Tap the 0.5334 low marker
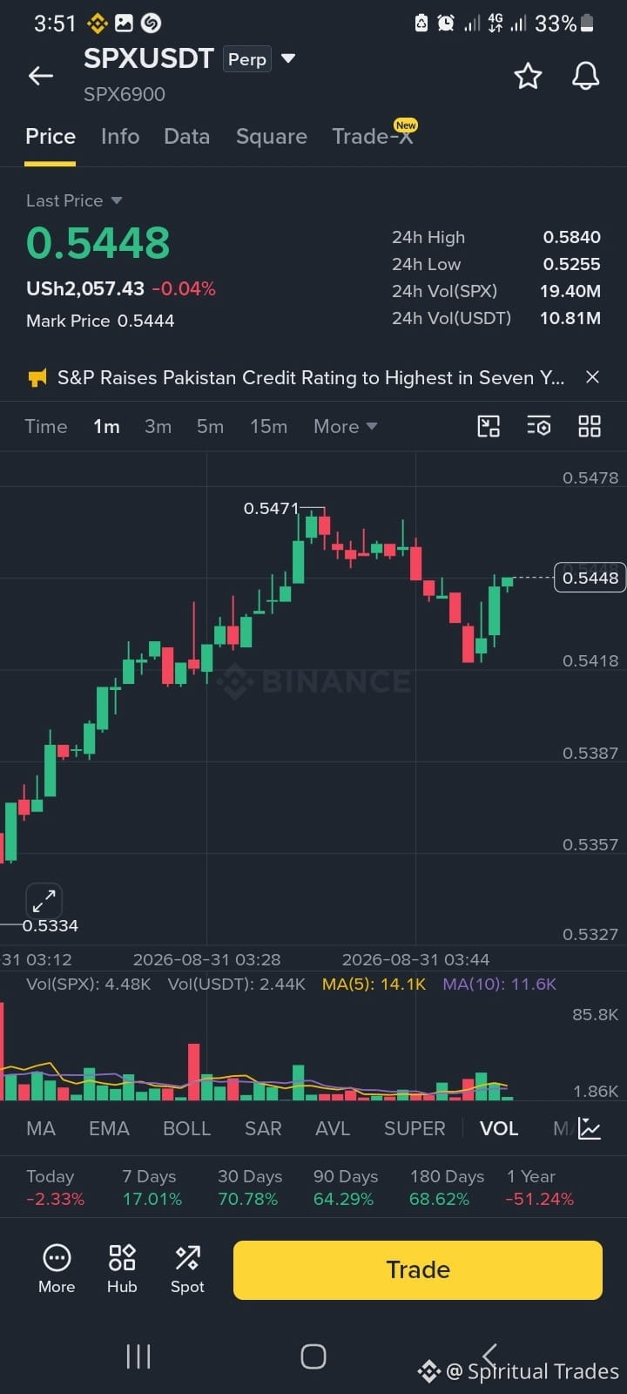 click(50, 925)
